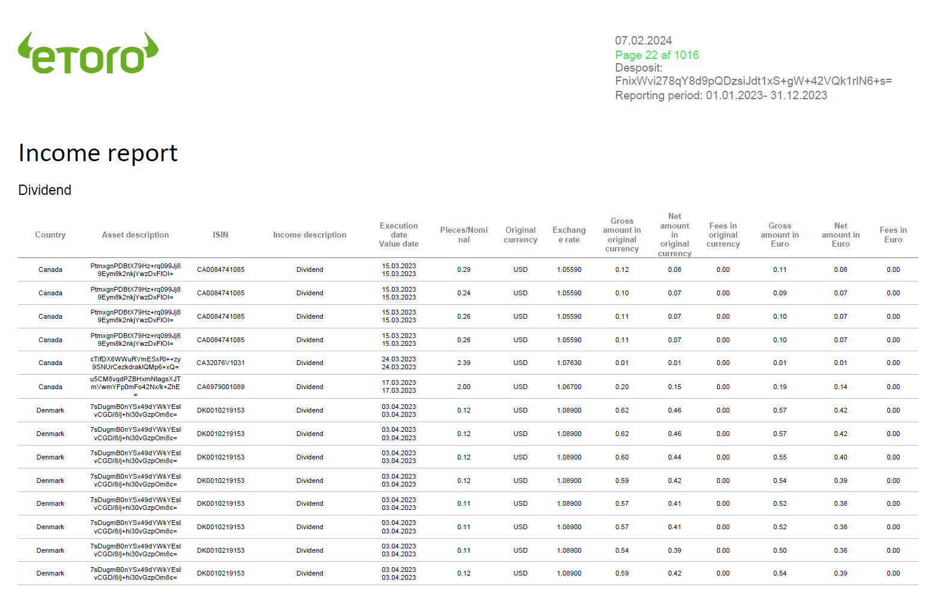Click pieces value 0.24
This screenshot has width=934, height=596.
(464, 293)
